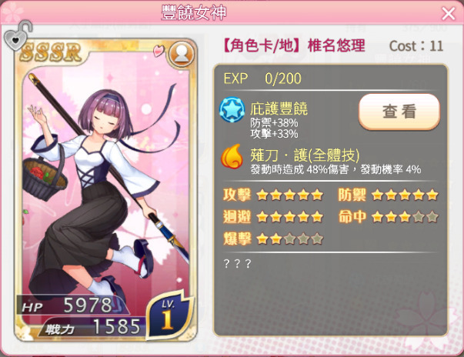Click the SSSR rarity badge
Viewport: 464px width, 357px height.
coord(51,52)
